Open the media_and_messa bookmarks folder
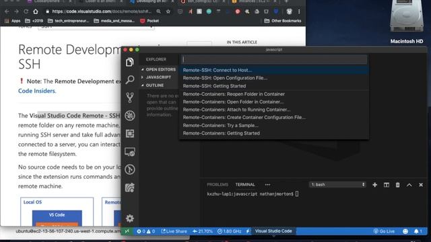 click(x=114, y=21)
